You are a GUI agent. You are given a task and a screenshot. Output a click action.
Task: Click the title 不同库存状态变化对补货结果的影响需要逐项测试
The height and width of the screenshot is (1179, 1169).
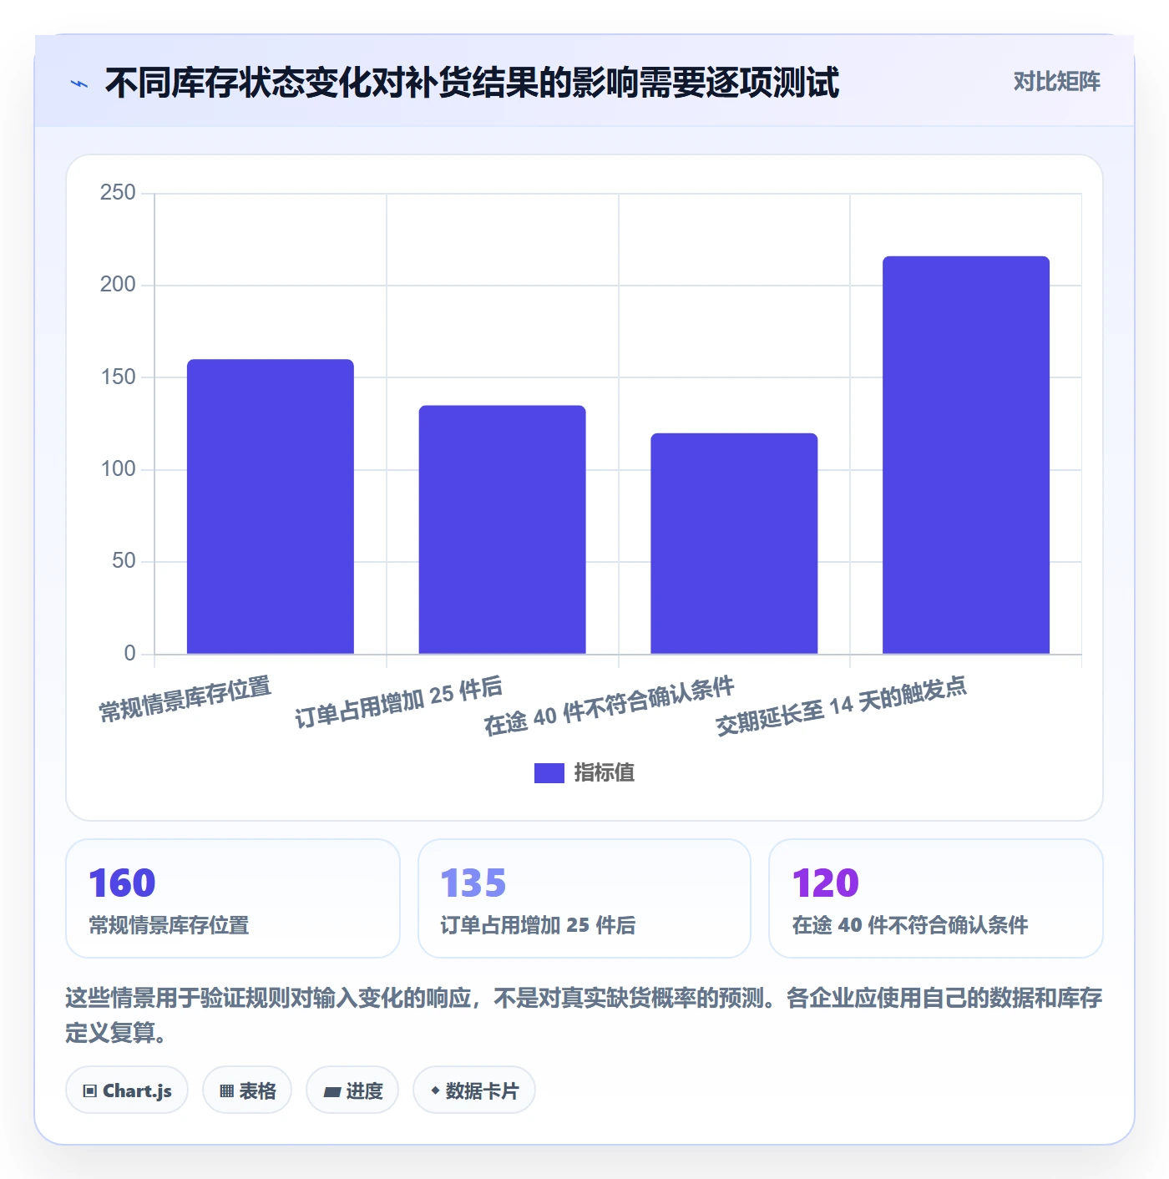(x=472, y=83)
